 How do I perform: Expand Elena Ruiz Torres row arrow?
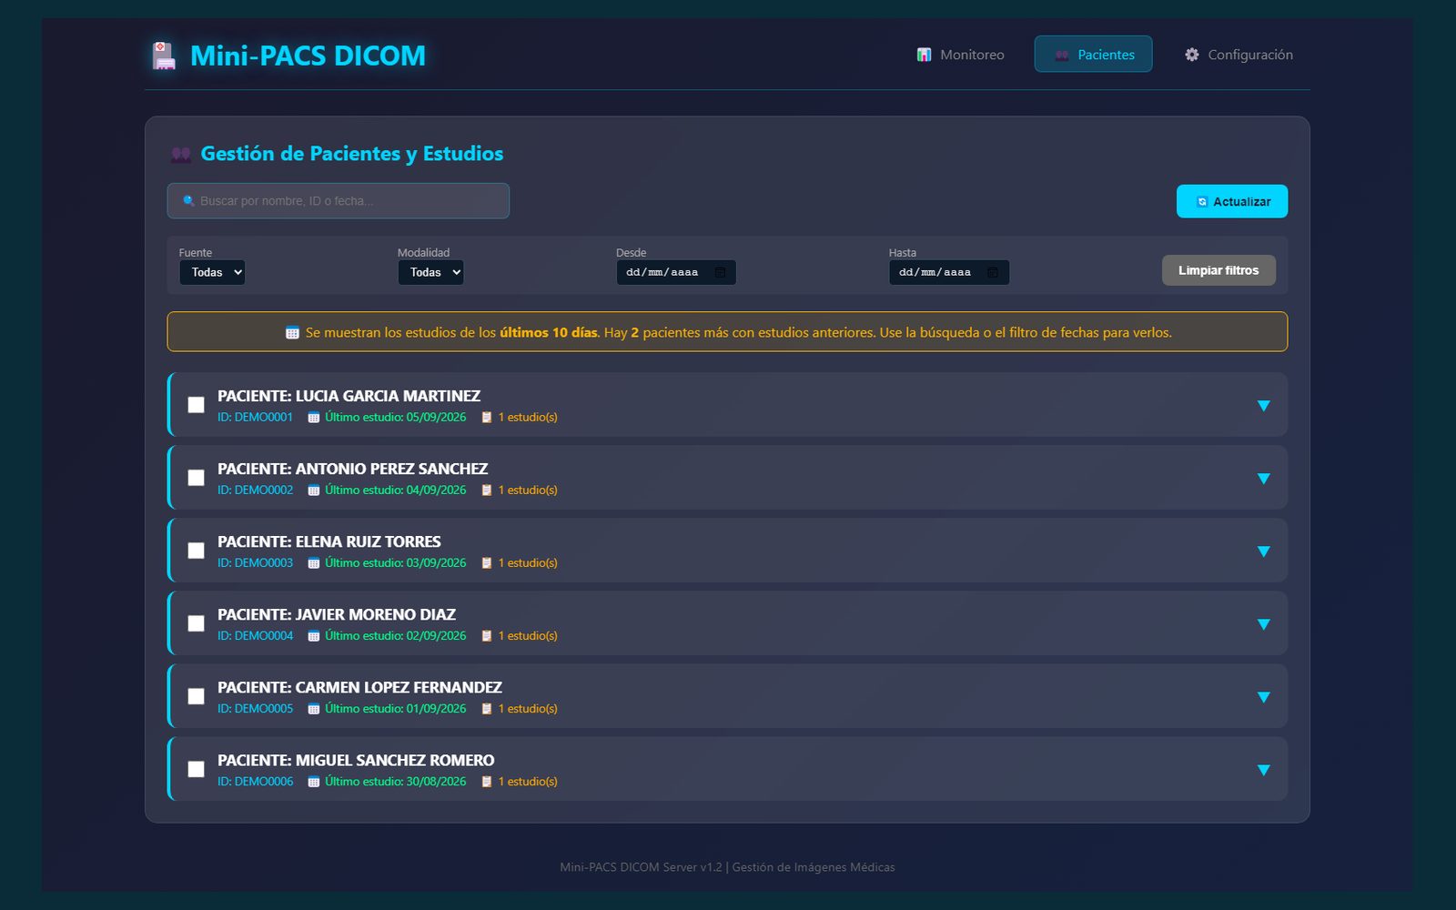coord(1263,551)
